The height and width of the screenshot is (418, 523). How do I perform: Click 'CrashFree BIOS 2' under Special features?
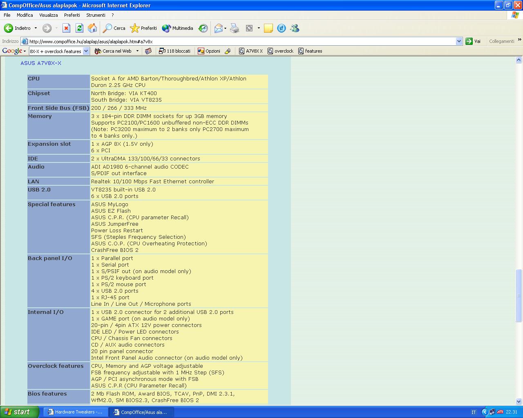coord(115,250)
